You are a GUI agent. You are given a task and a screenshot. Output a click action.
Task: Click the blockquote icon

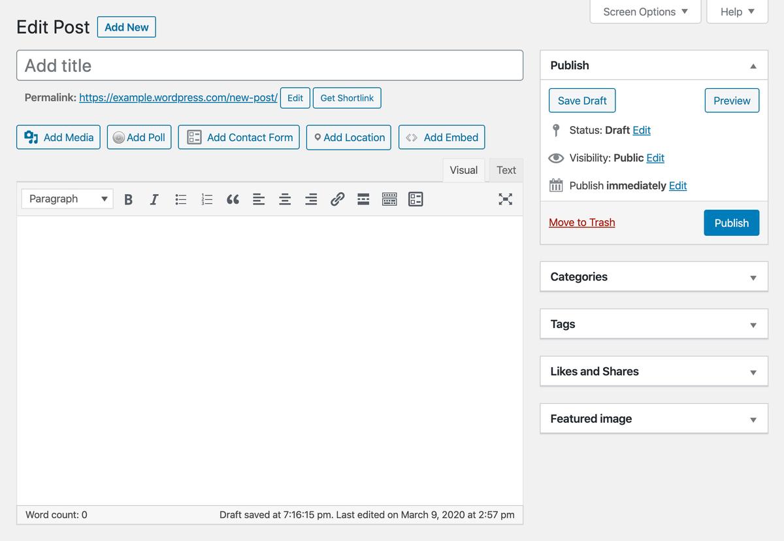[x=233, y=199]
